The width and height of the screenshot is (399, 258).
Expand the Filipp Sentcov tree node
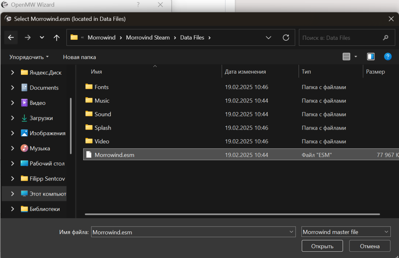click(x=13, y=178)
